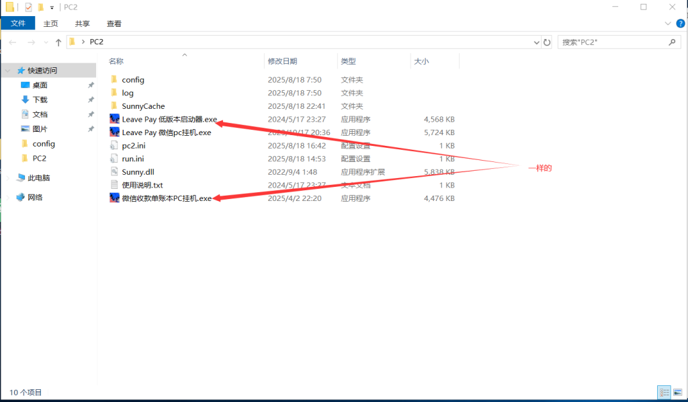Unpin 图片 from quick access
Image resolution: width=688 pixels, height=402 pixels.
point(91,129)
